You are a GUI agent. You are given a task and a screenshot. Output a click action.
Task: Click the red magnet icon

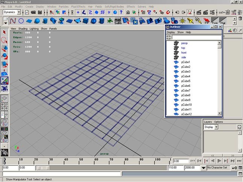(168, 12)
